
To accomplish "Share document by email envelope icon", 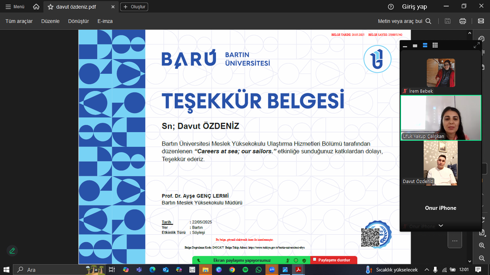I will [481, 21].
